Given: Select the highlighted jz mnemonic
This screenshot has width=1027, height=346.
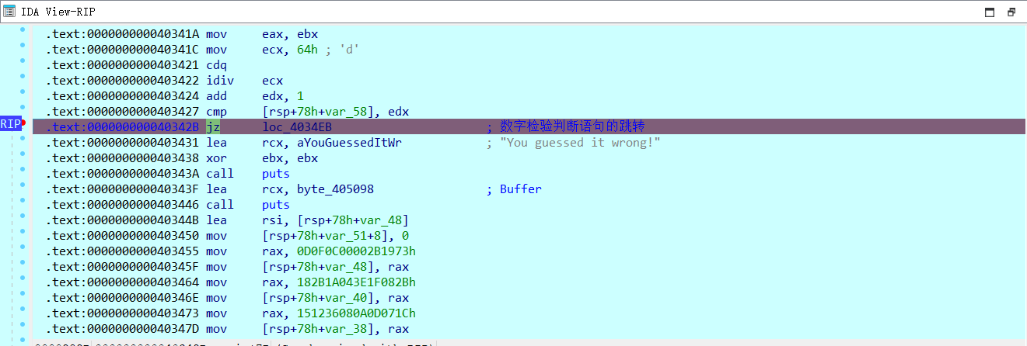Looking at the screenshot, I should (x=213, y=127).
